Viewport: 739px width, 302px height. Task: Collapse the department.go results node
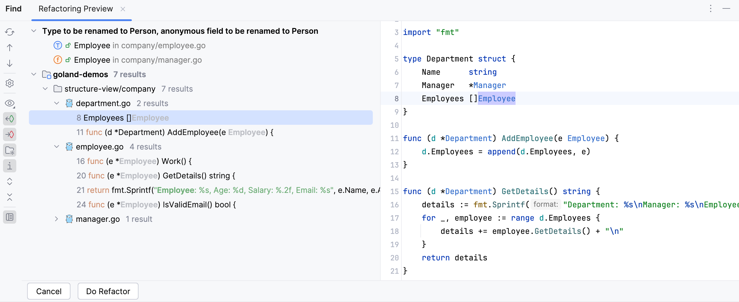[56, 103]
